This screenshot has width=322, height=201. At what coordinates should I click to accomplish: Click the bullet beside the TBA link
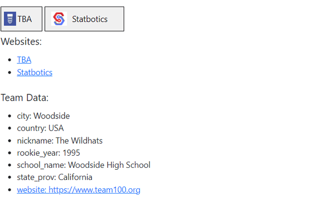point(9,60)
